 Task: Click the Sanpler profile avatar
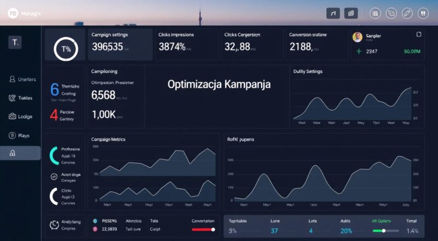358,37
